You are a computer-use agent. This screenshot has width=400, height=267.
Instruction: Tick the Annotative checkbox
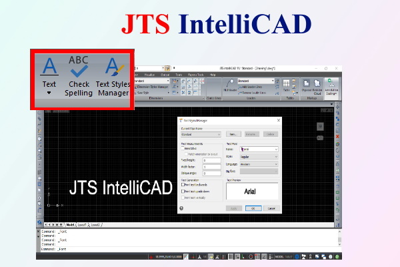pyautogui.click(x=183, y=148)
